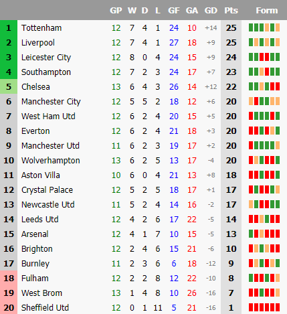The image size is (287, 314).
Task: Sort by the GD column header
Action: [211, 11]
